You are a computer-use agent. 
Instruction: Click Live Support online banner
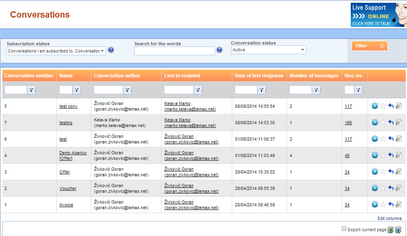379,15
